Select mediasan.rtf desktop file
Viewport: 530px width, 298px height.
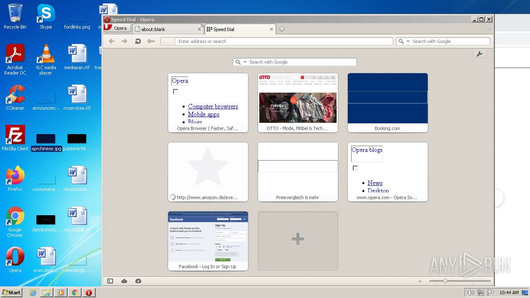pos(77,57)
